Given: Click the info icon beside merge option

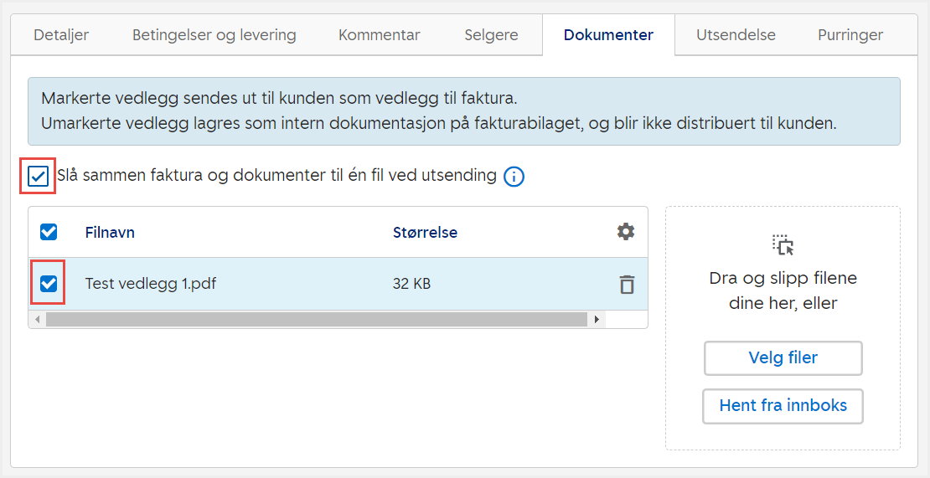Looking at the screenshot, I should pyautogui.click(x=514, y=177).
